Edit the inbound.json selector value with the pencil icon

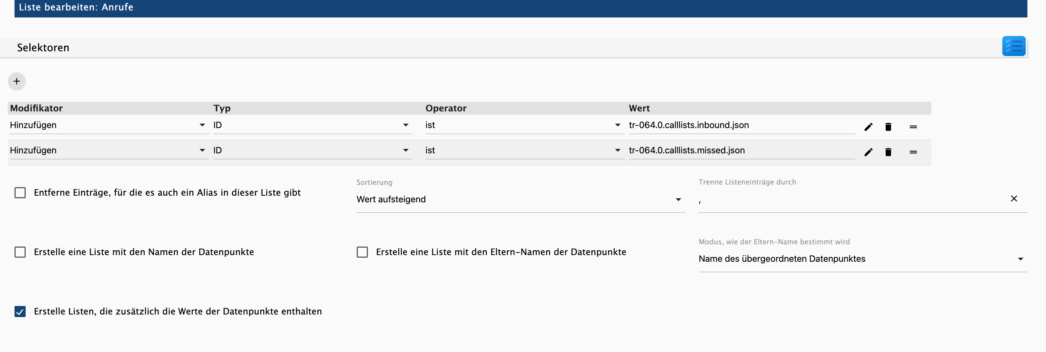tap(868, 127)
